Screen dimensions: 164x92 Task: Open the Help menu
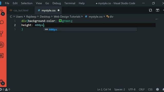click(x=81, y=3)
